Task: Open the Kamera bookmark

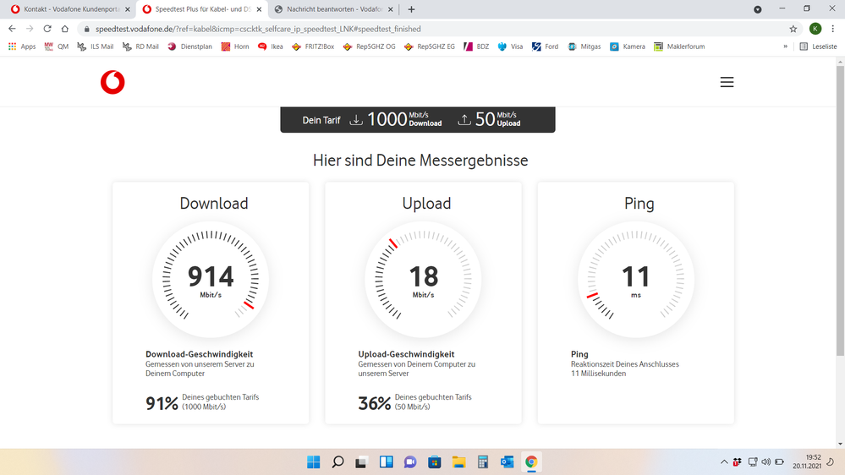Action: pyautogui.click(x=628, y=46)
